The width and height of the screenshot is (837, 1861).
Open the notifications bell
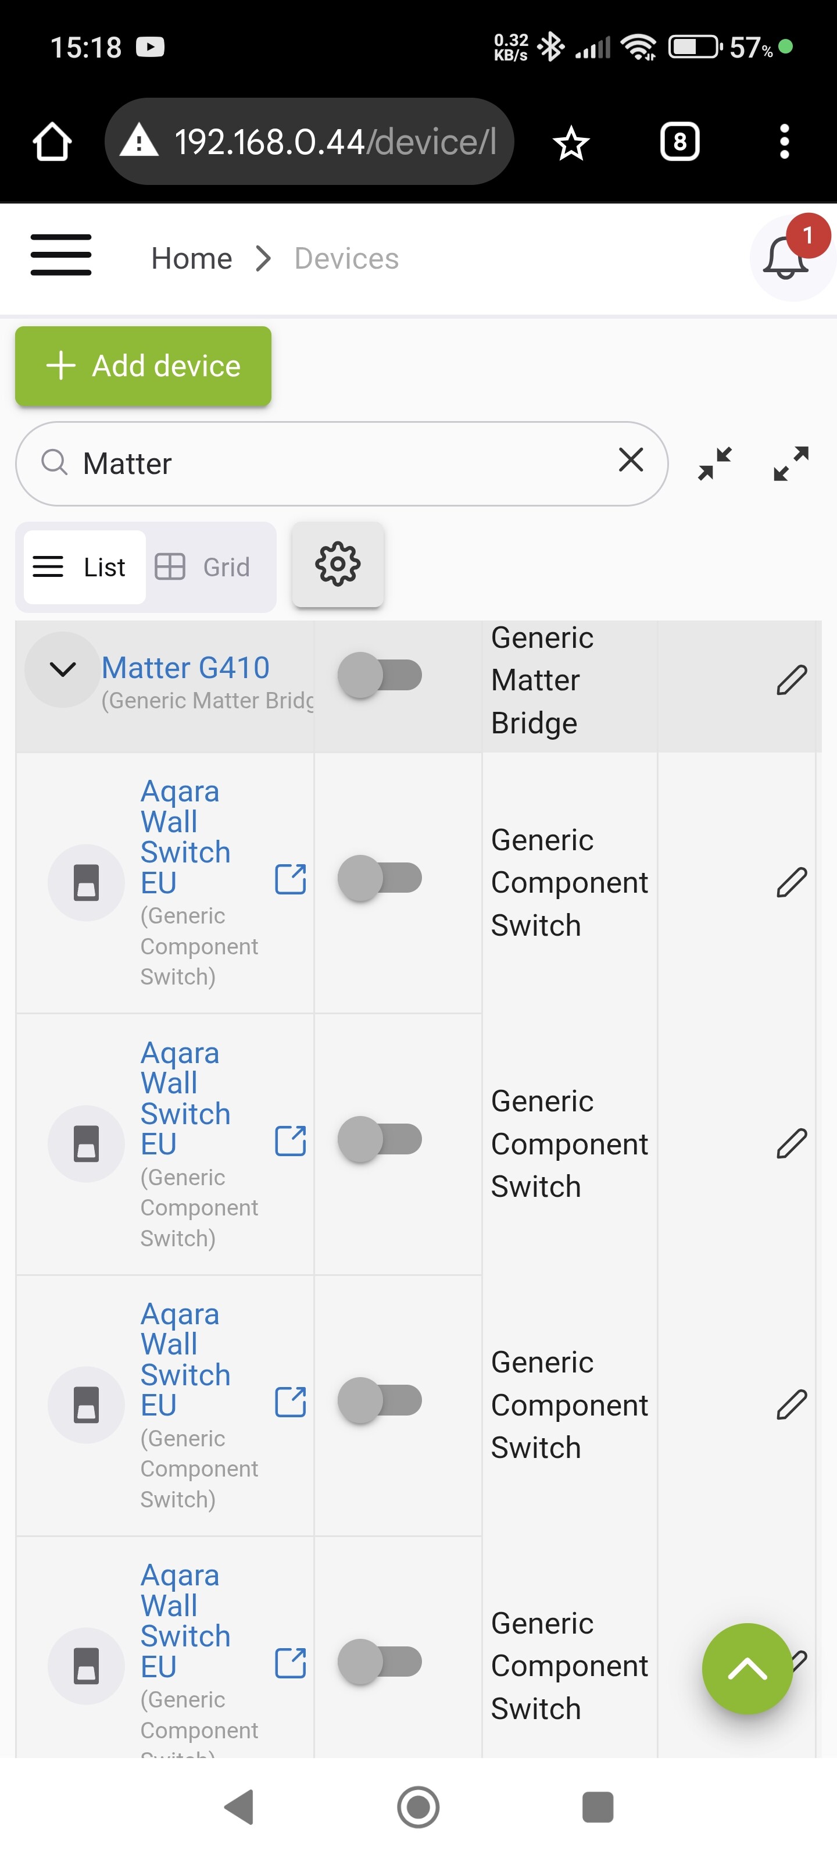(786, 259)
